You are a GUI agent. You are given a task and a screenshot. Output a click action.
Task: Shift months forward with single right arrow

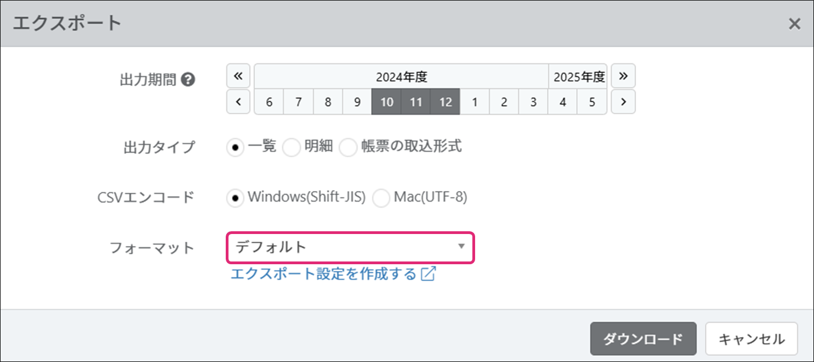point(623,102)
